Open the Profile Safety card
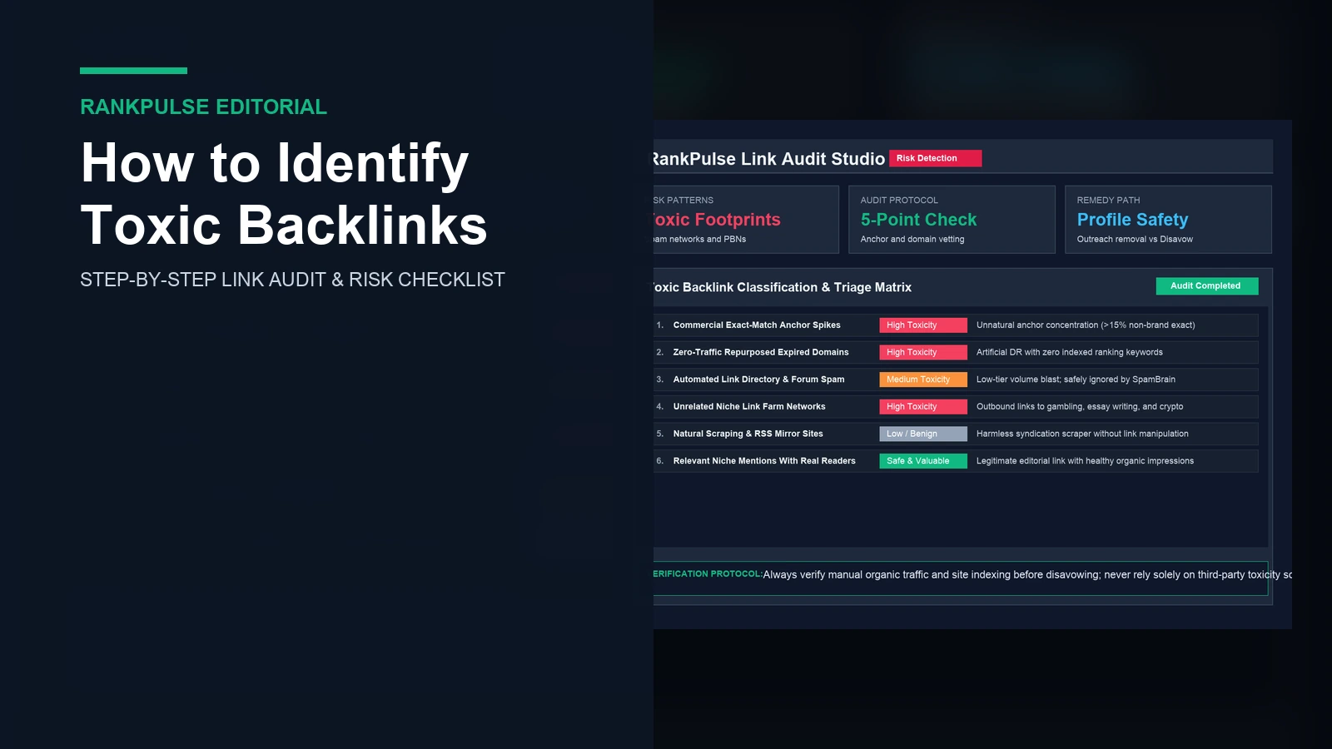The width and height of the screenshot is (1332, 749). tap(1168, 220)
